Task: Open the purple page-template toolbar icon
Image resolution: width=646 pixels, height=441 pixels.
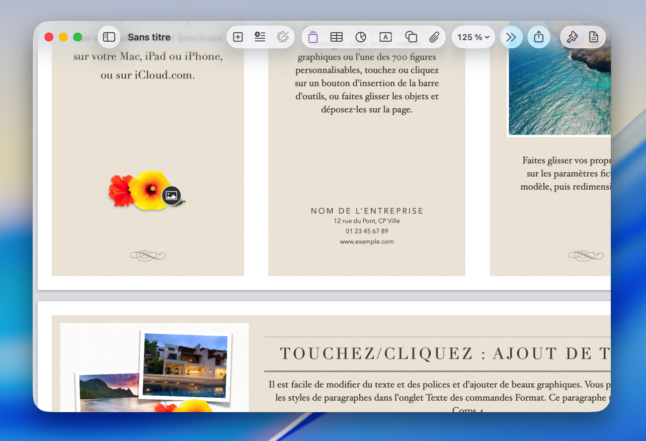Action: tap(313, 37)
